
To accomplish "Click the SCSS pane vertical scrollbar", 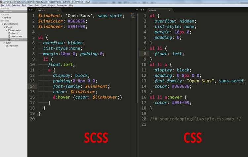I will tap(137, 59).
